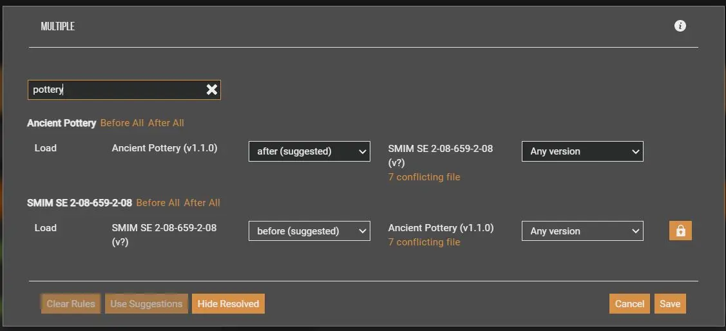This screenshot has height=331, width=726.
Task: Open 7 conflicting file under Ancient Pottery
Action: point(424,242)
